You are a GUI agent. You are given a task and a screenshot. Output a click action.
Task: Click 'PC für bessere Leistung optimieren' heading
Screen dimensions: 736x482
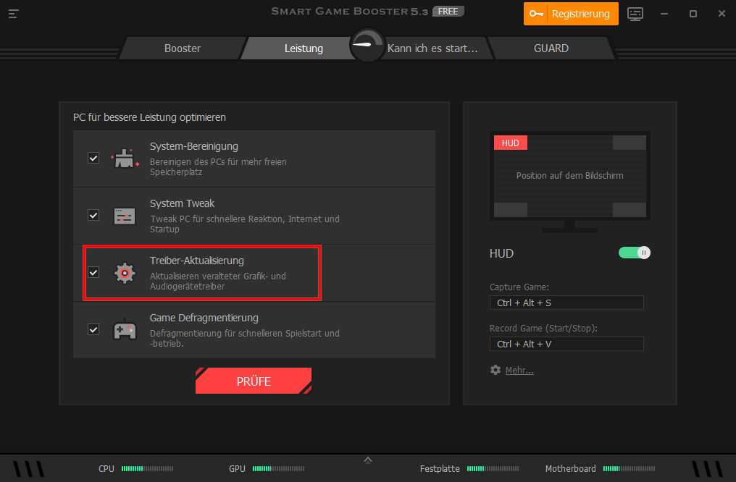(149, 117)
